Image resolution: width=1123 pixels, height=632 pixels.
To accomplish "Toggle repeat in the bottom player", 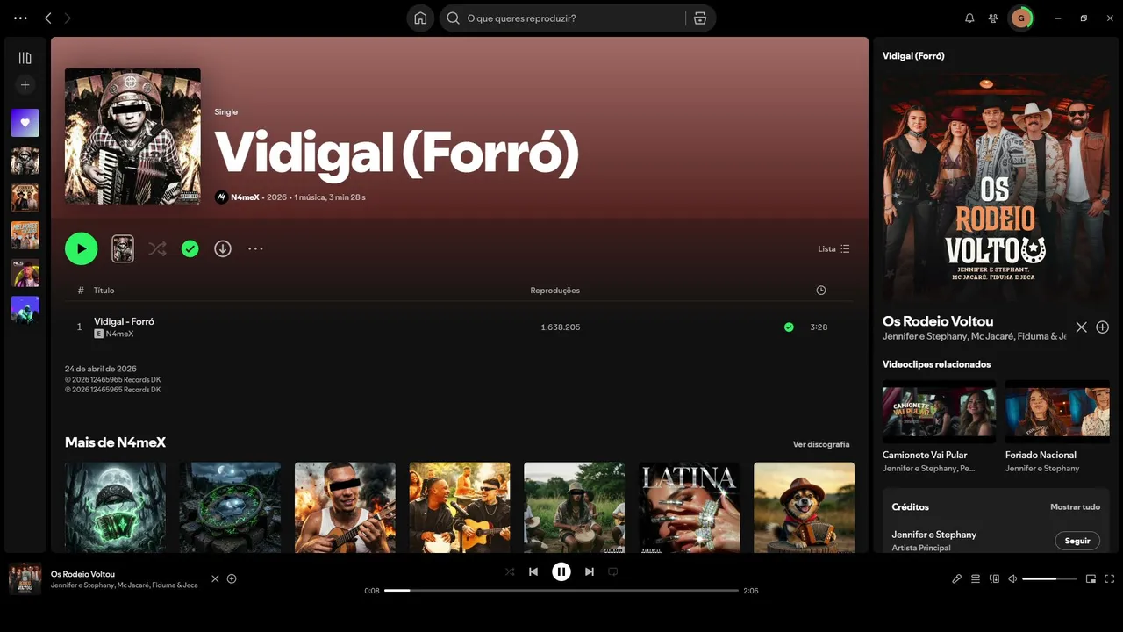I will pos(613,571).
